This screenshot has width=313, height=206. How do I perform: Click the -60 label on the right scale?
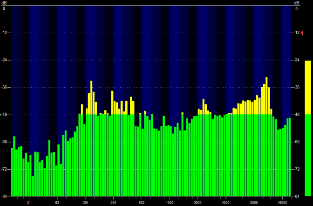(297, 142)
